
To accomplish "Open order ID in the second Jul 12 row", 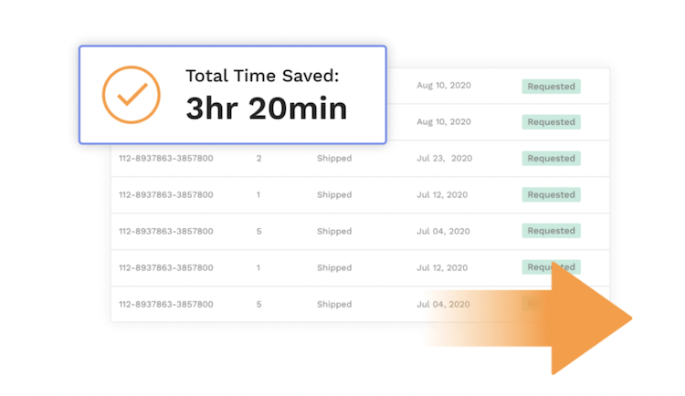I will point(166,267).
